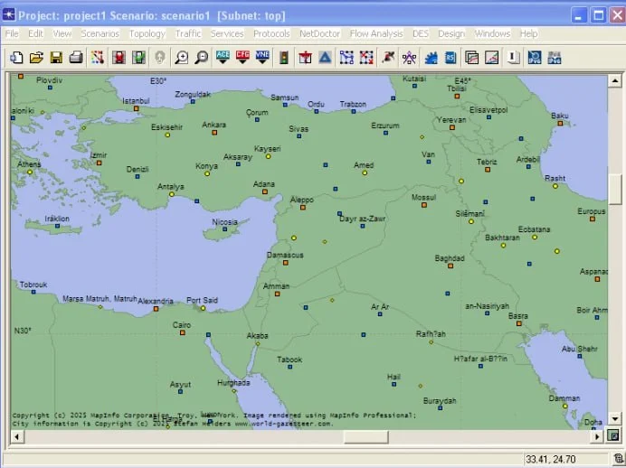Image resolution: width=626 pixels, height=468 pixels.
Task: Click the single graph results icon
Action: pyautogui.click(x=492, y=58)
